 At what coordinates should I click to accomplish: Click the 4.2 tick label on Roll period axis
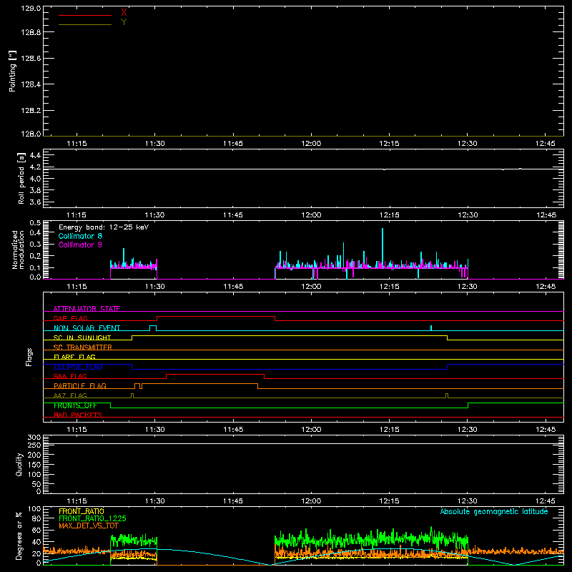click(35, 167)
